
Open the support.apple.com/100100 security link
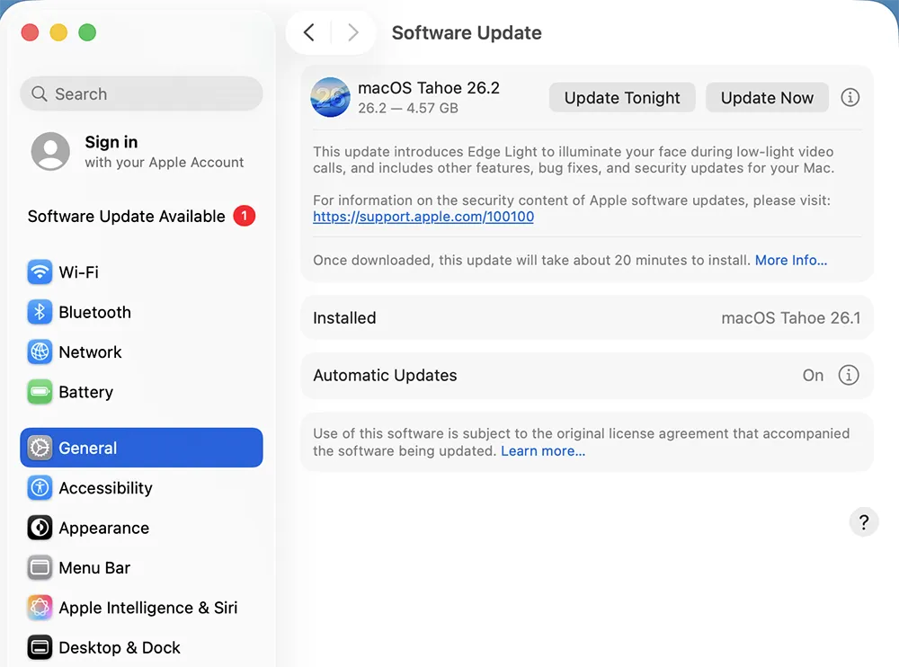(423, 217)
